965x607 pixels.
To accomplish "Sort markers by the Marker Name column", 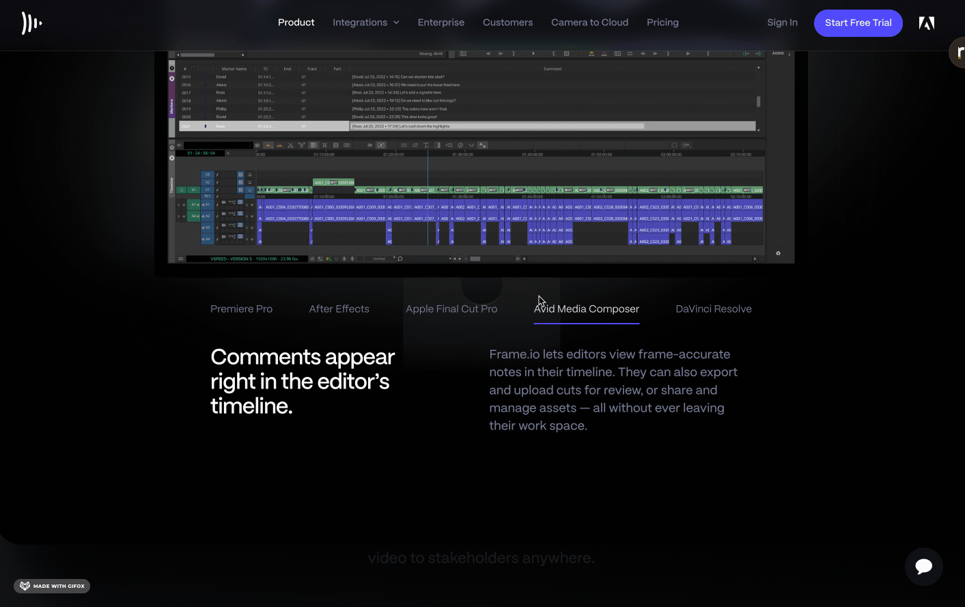I will 234,69.
